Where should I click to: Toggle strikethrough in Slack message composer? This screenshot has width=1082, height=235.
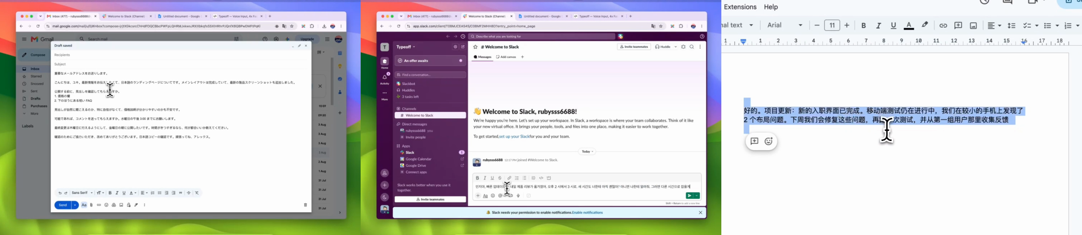[500, 178]
